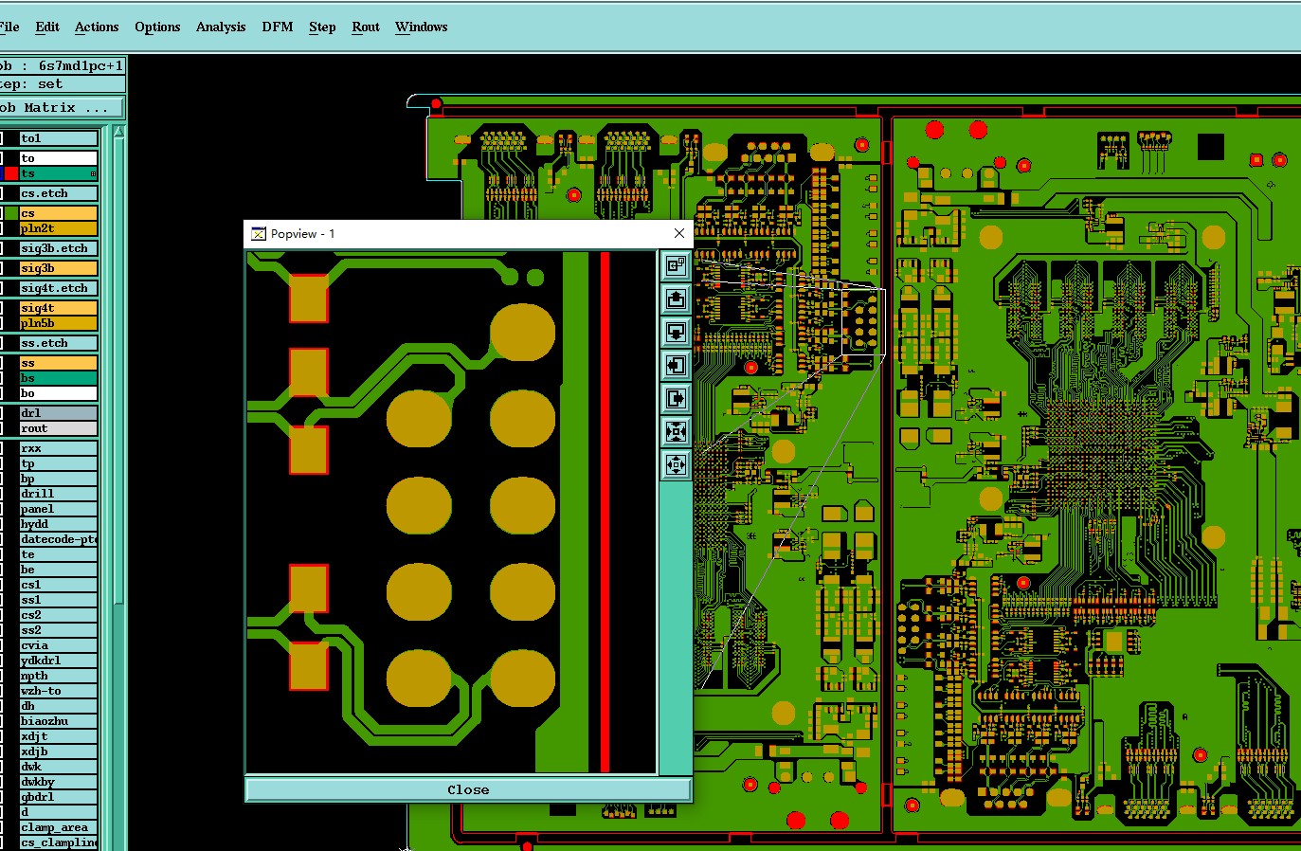Click the layer list vertical scrollbar thumb
The image size is (1301, 851).
(118, 370)
